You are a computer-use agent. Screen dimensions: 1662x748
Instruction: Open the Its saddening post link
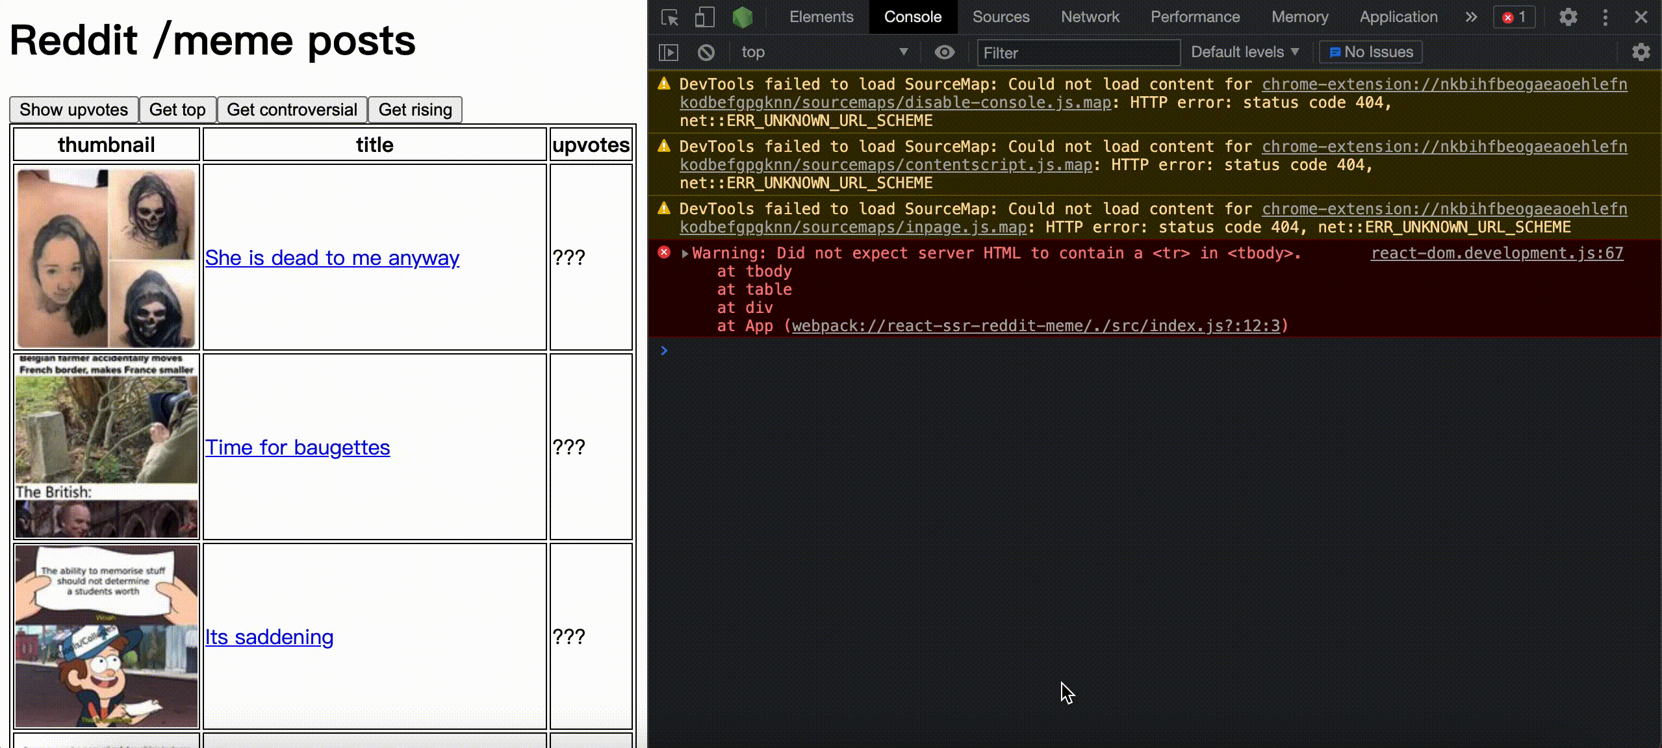click(269, 637)
